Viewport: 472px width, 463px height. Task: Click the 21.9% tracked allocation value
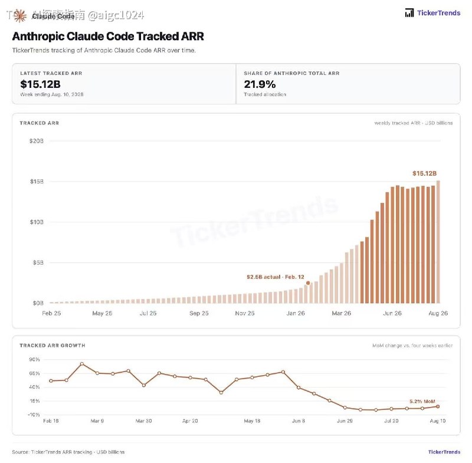tap(260, 84)
